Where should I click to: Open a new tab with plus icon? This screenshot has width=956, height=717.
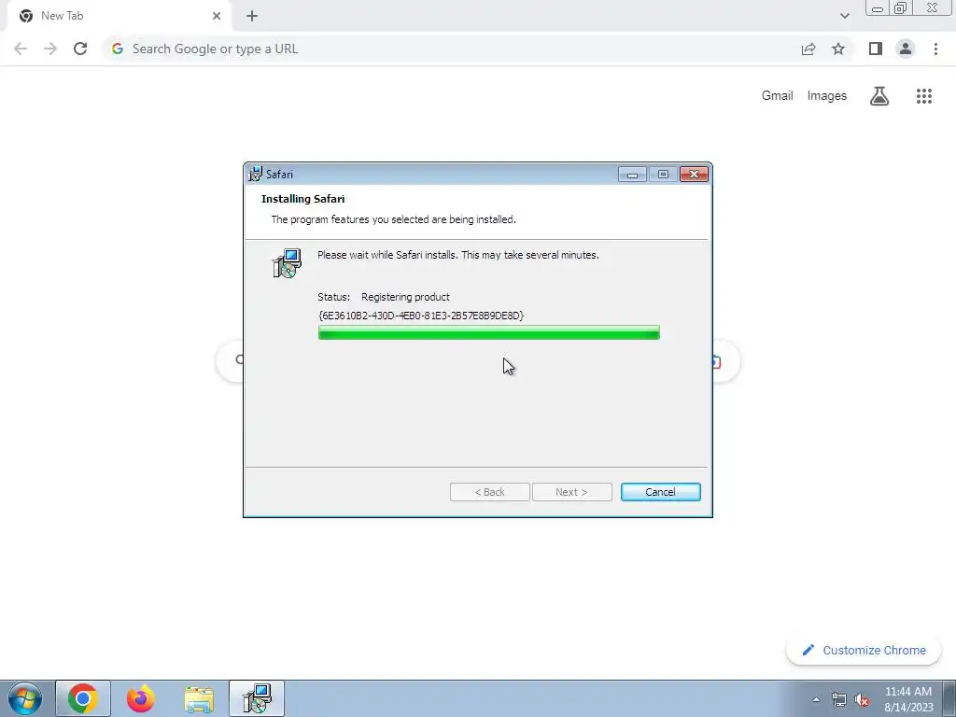pyautogui.click(x=252, y=16)
